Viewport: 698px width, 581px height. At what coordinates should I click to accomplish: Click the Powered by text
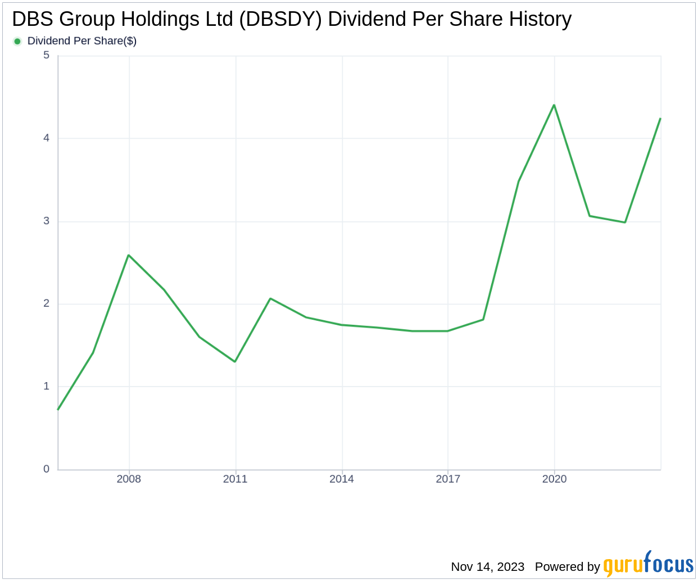(568, 566)
